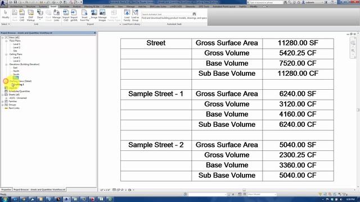Screen dimensions: 360x202
Task: Open the Select panel dropdown
Action: pyautogui.click(x=6, y=24)
